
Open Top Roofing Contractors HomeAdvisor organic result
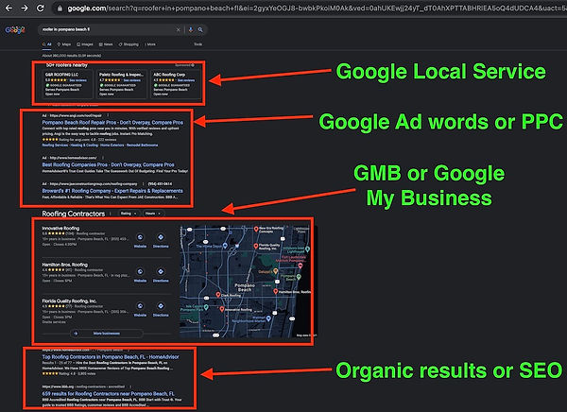111,357
